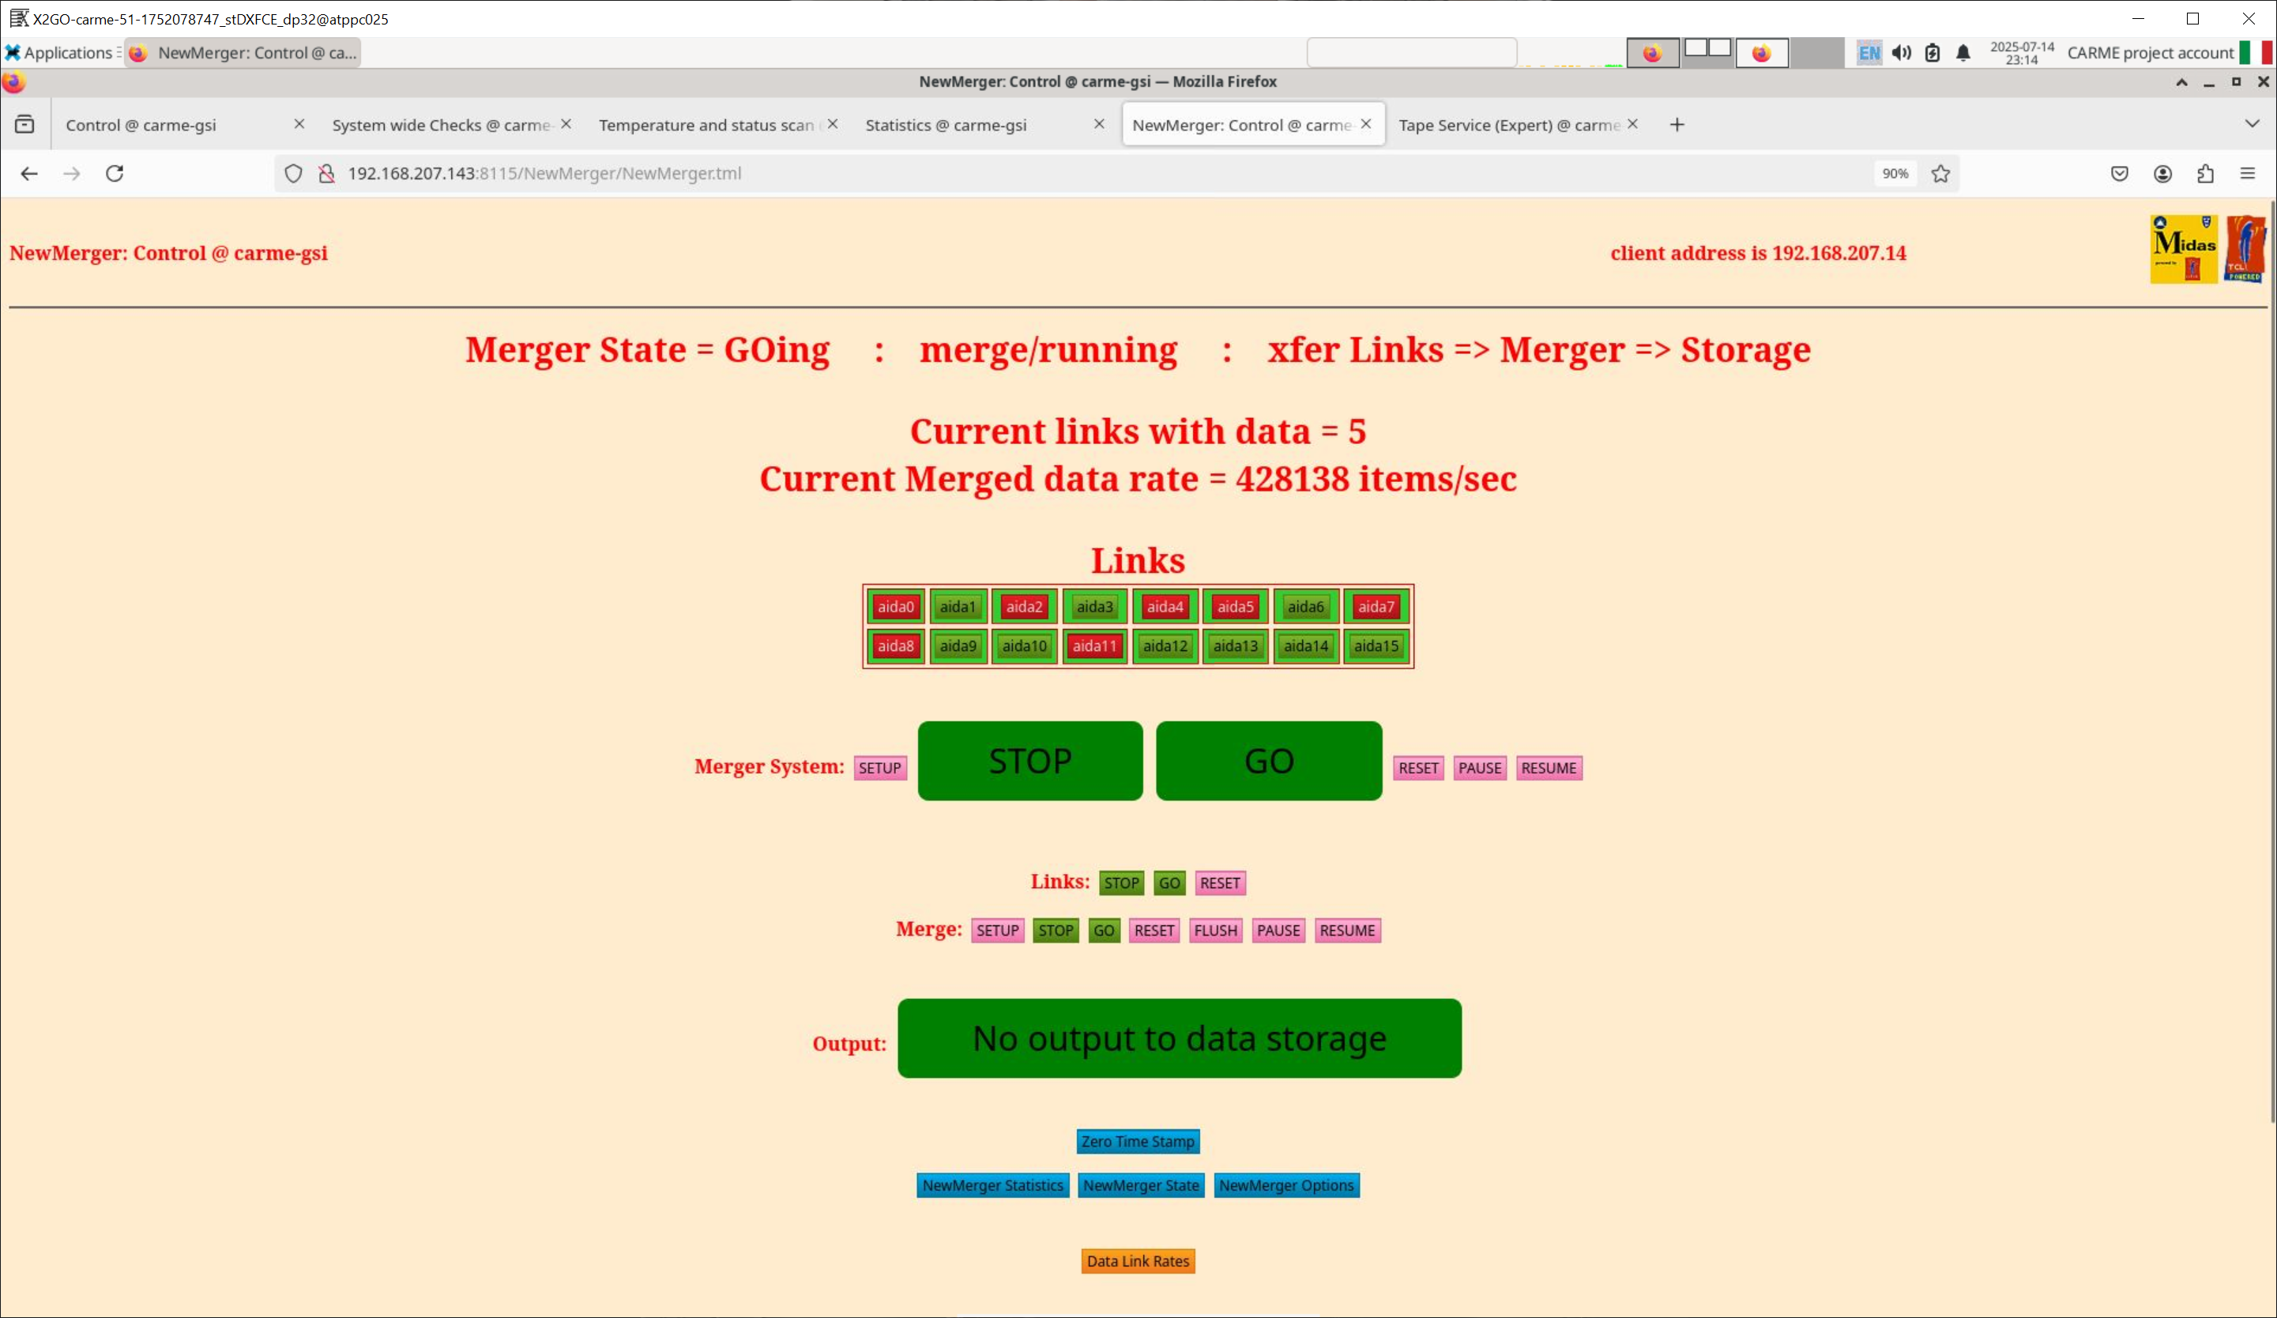Click the volume speaker tray icon
The image size is (2277, 1318).
pos(1901,52)
